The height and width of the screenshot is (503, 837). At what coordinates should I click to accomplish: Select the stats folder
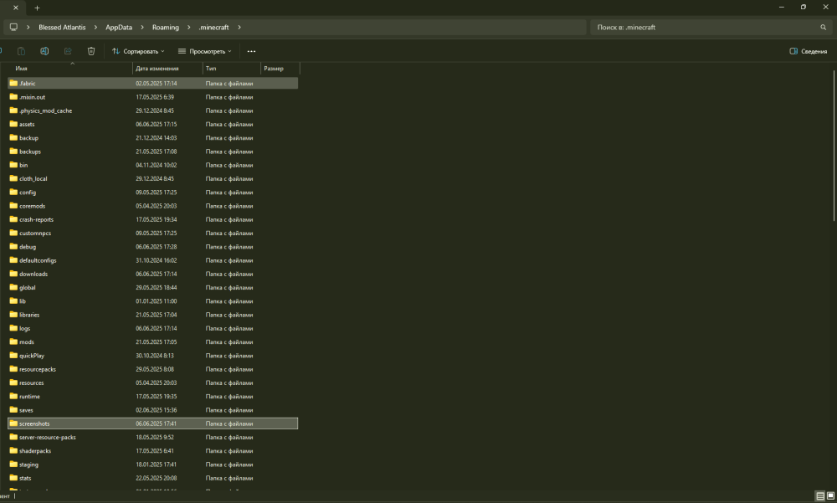(x=152, y=479)
